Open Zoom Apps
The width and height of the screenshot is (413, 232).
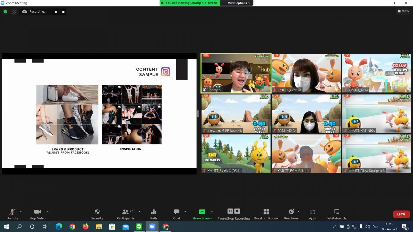point(313,214)
